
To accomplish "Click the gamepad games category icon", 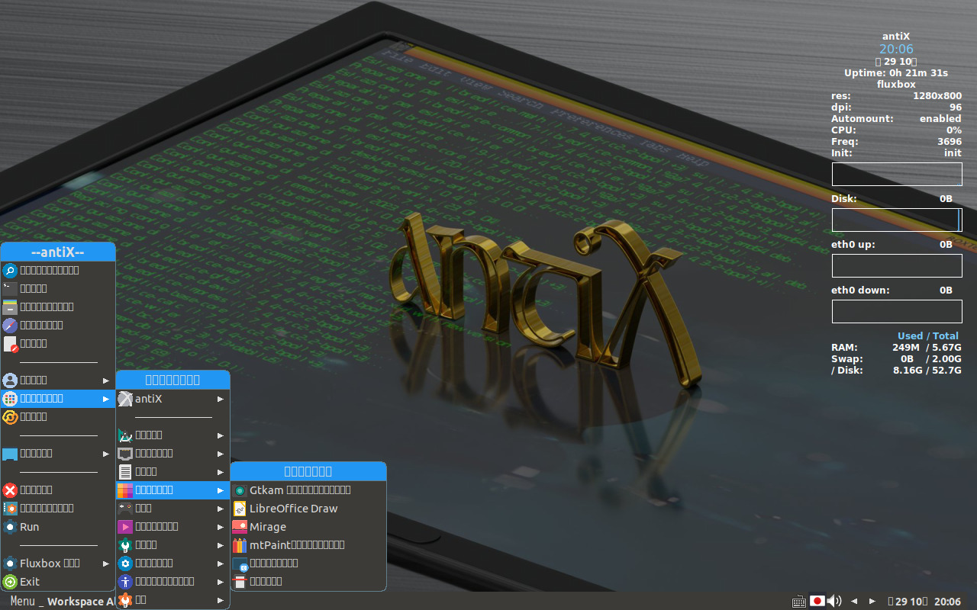I will coord(124,509).
